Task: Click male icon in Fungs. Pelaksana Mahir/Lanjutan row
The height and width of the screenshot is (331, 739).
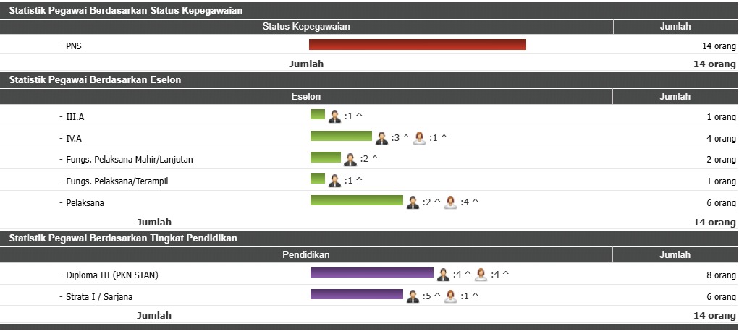Action: pos(350,160)
